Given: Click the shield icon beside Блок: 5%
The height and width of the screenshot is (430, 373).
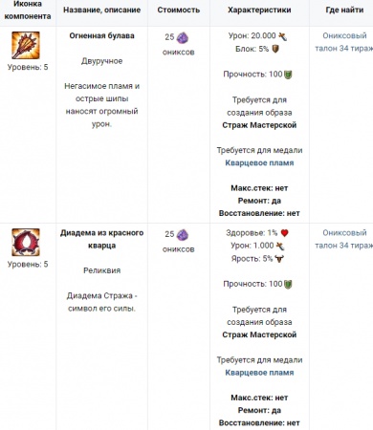Looking at the screenshot, I should [x=275, y=49].
